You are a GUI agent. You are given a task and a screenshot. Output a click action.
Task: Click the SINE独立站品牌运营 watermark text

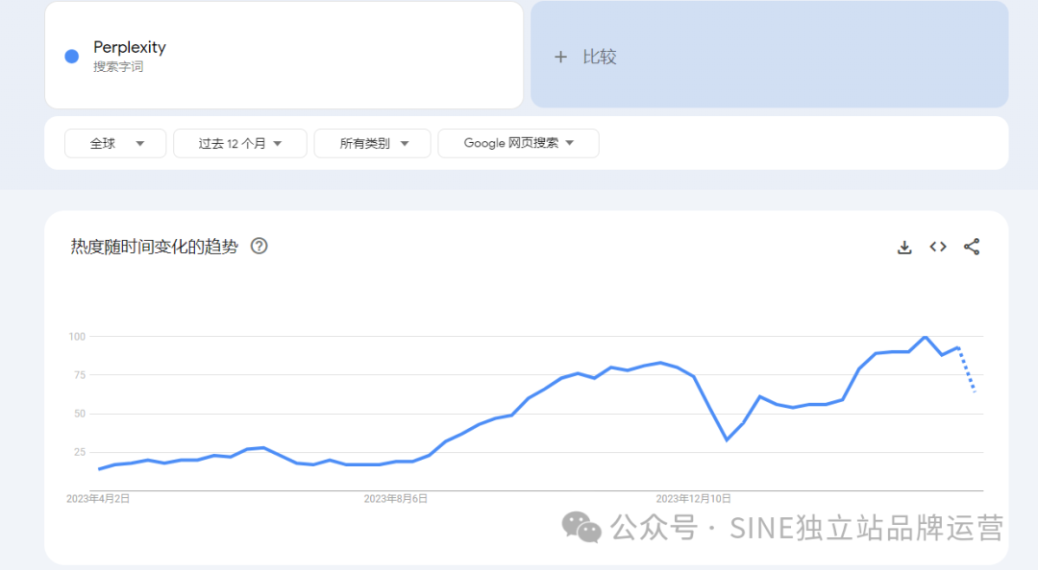pyautogui.click(x=866, y=527)
